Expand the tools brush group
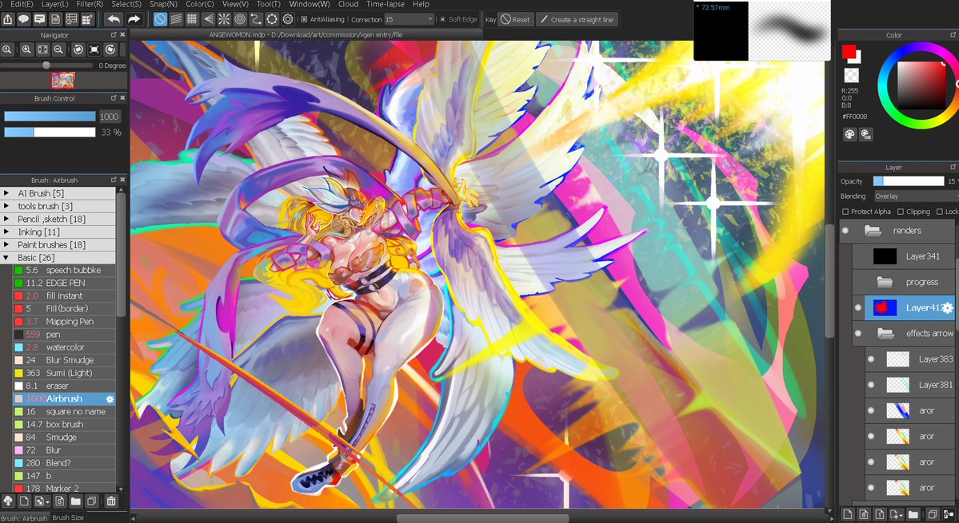 [6, 206]
